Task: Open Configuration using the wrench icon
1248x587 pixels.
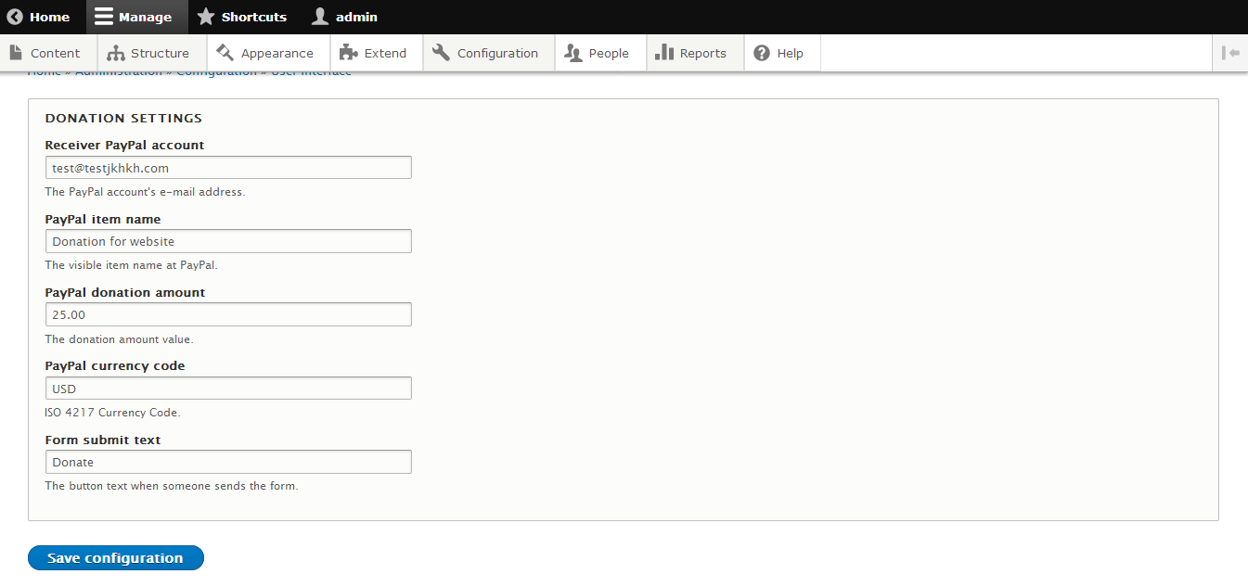Action: [x=441, y=53]
